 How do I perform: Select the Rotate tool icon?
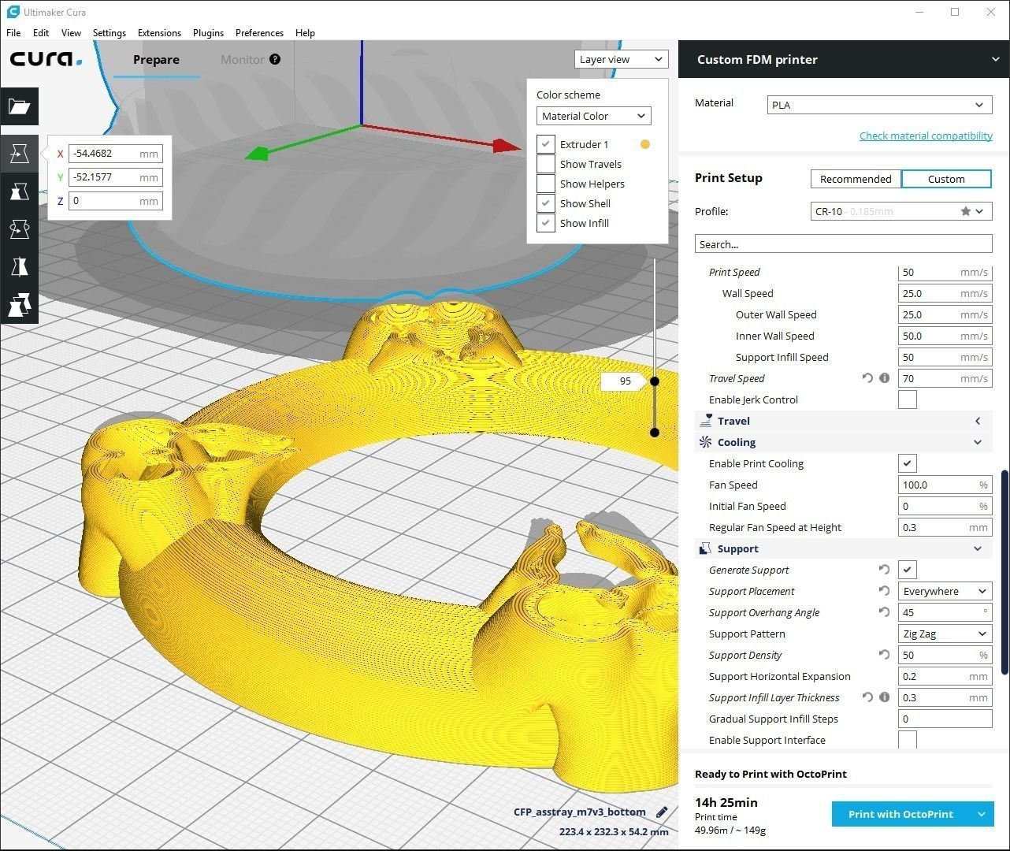(19, 229)
